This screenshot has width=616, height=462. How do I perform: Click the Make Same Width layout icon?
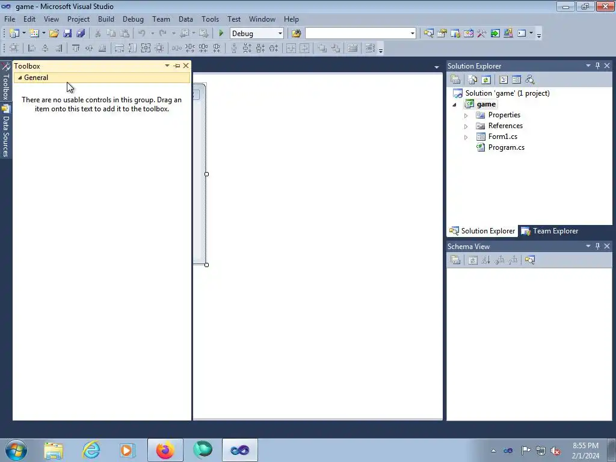(119, 48)
